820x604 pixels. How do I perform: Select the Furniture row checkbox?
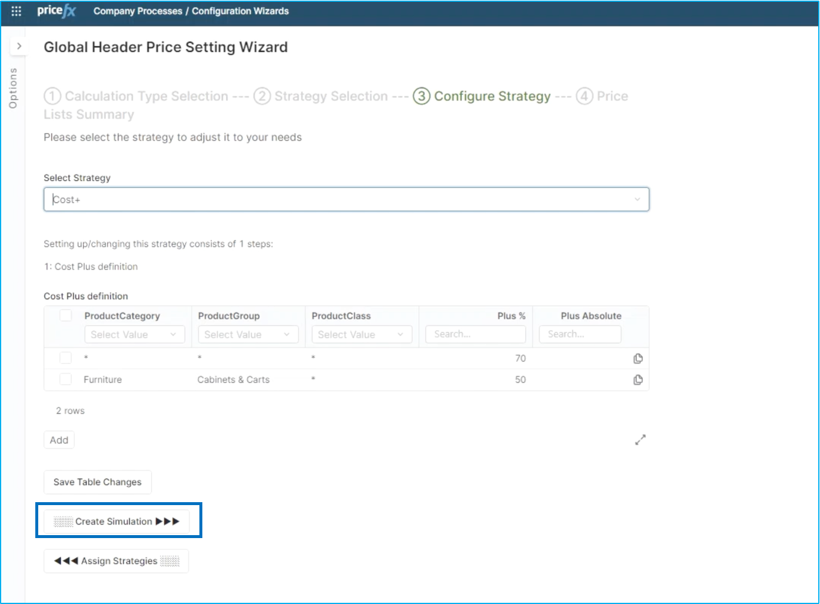tap(66, 379)
